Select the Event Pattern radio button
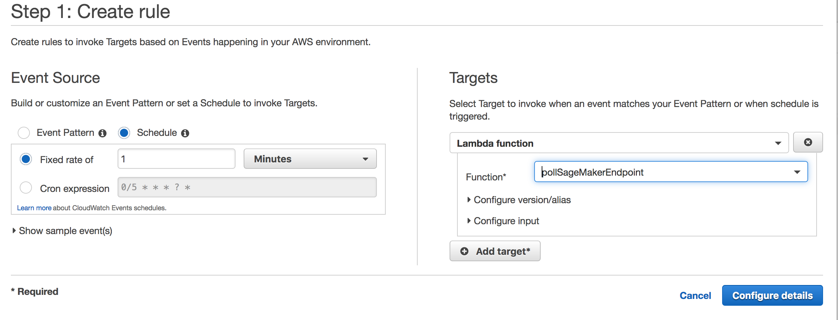838x320 pixels. [24, 132]
